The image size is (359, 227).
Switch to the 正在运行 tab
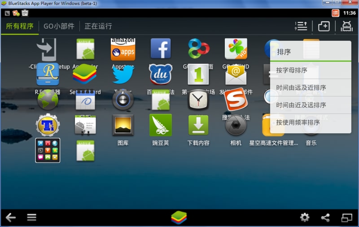(x=98, y=26)
